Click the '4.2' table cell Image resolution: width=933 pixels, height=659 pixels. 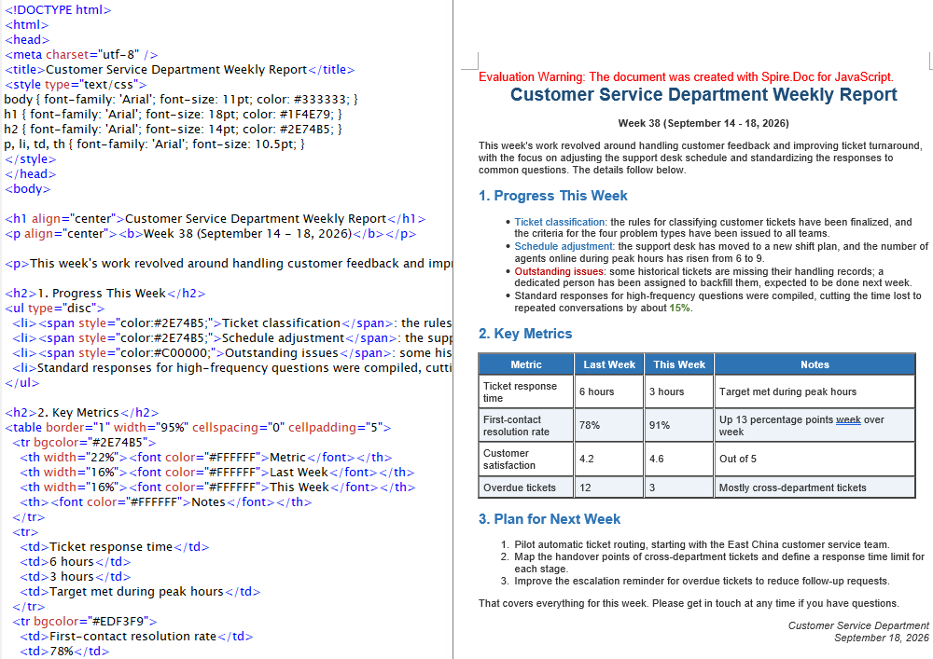tap(609, 459)
